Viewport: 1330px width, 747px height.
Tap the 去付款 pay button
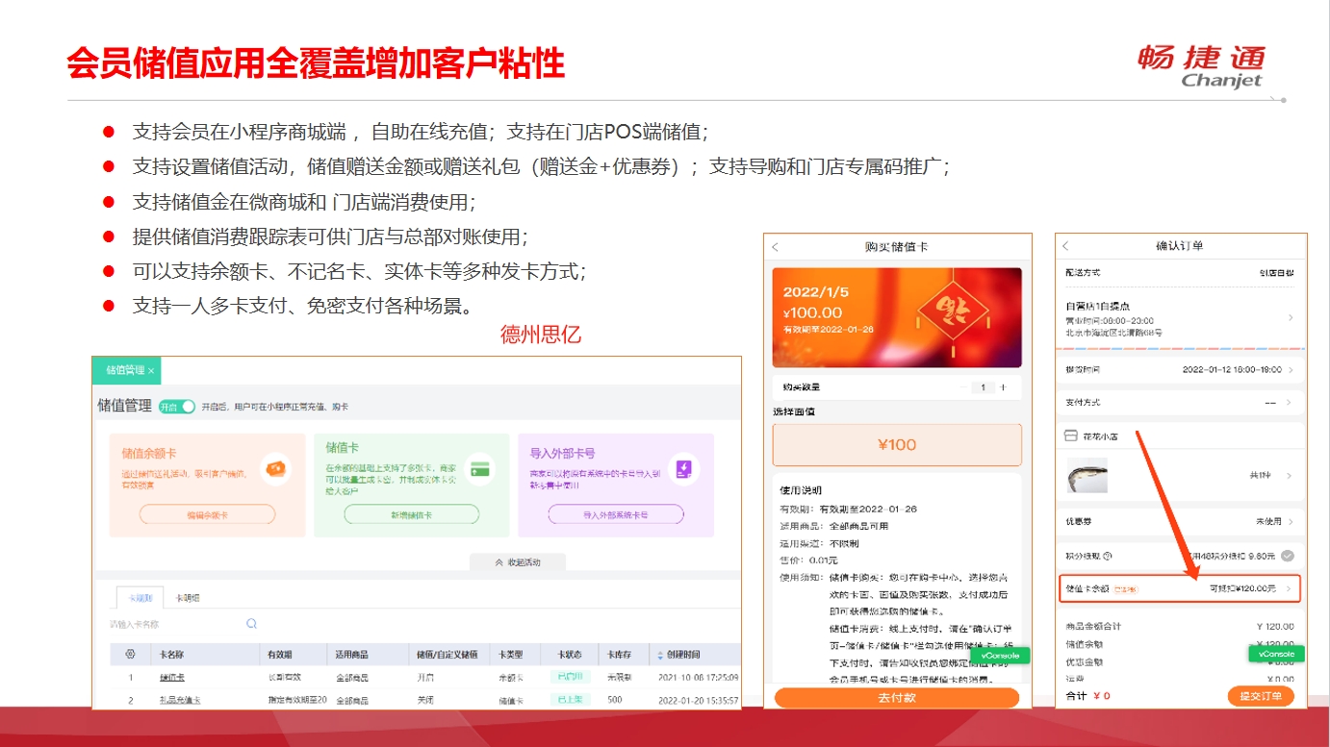tap(897, 698)
